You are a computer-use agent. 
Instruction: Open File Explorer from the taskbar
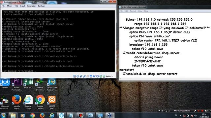click(x=13, y=115)
